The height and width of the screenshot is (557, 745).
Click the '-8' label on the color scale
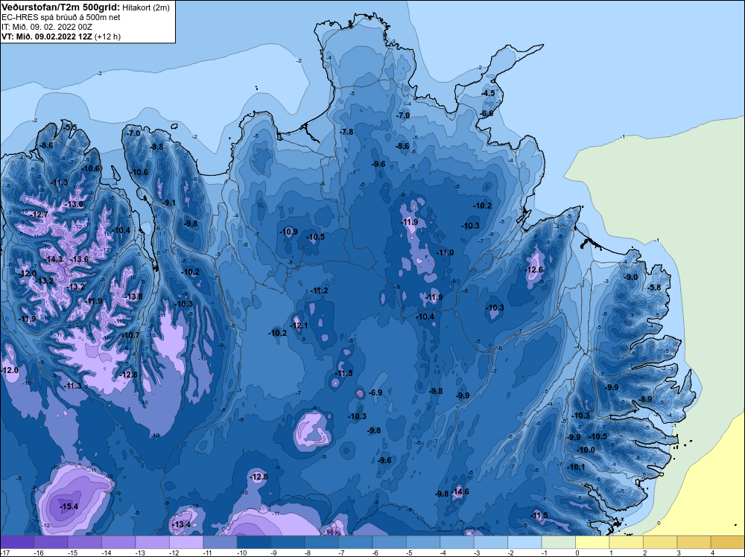coord(306,553)
